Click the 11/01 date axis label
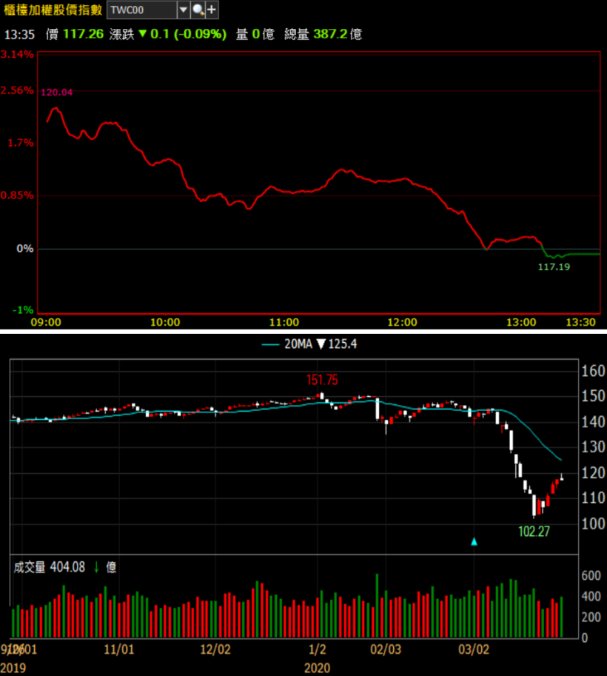607x676 pixels. 119,649
